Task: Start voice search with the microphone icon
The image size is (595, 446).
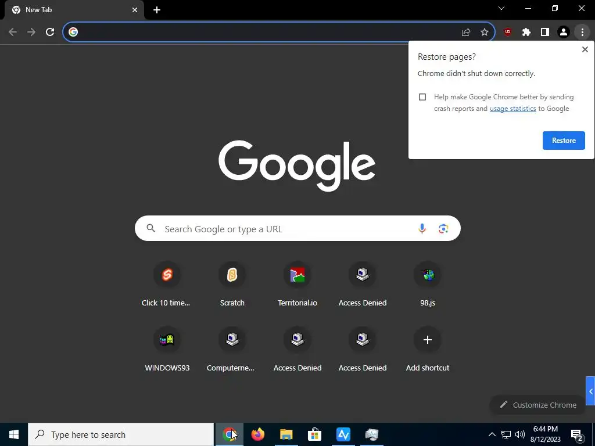Action: point(422,228)
